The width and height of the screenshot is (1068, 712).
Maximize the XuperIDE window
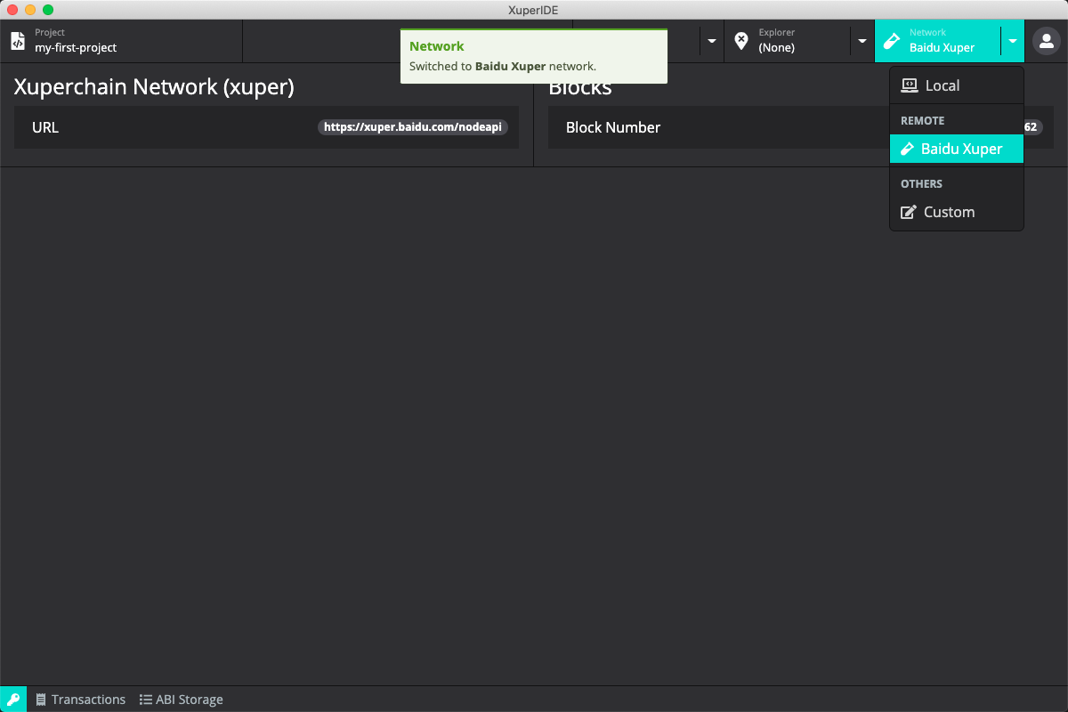[x=48, y=10]
